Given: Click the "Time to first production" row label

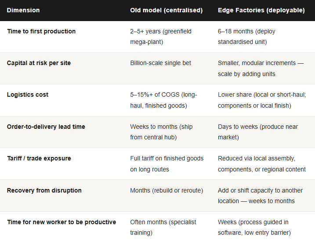Looking at the screenshot, I should [41, 31].
